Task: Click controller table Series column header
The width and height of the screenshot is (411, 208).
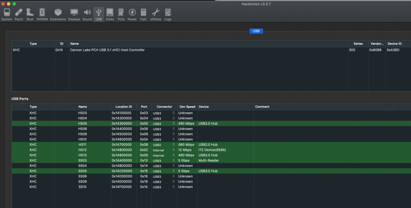Action: tap(358, 44)
